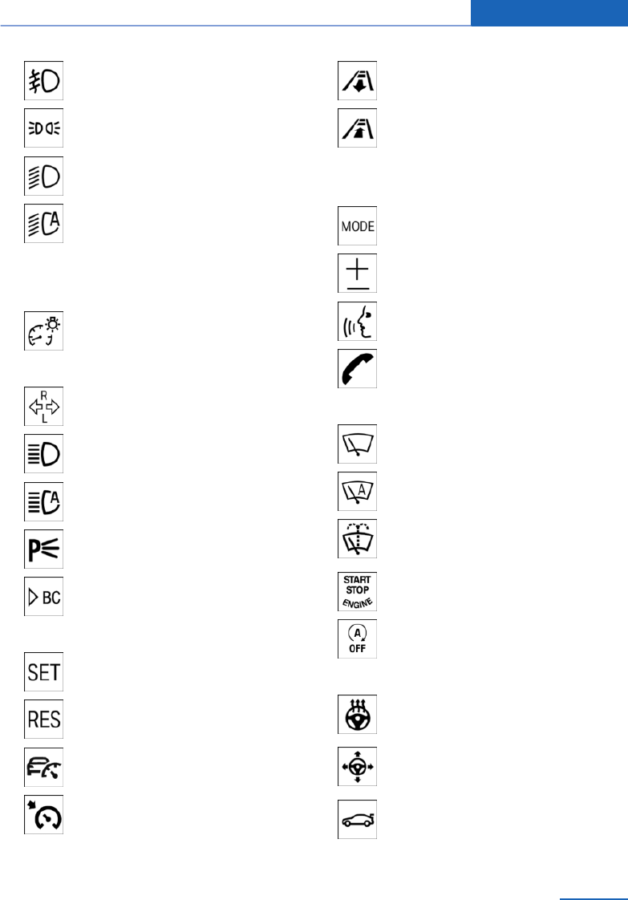Click the park lamp P icon
Viewport: 628px width, 900px height.
(43, 549)
